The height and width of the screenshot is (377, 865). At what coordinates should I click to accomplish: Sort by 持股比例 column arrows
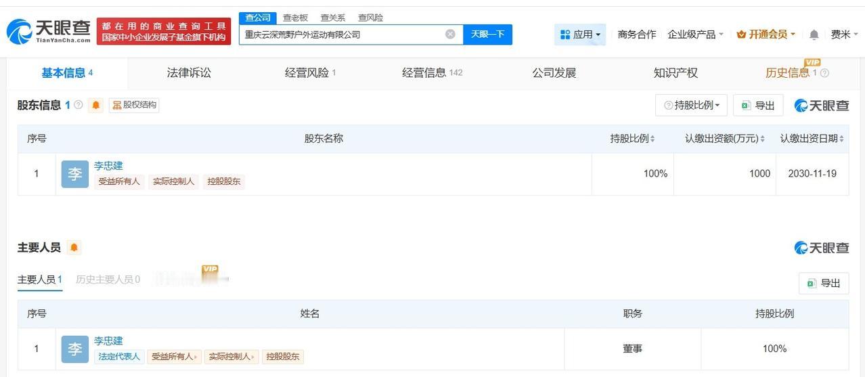pos(652,139)
